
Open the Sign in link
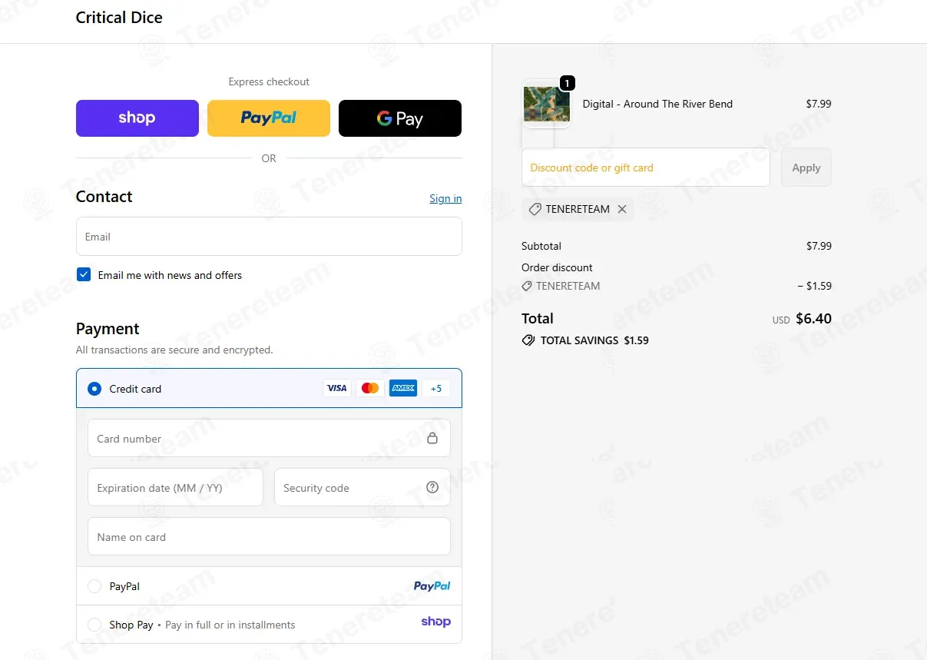pos(445,198)
